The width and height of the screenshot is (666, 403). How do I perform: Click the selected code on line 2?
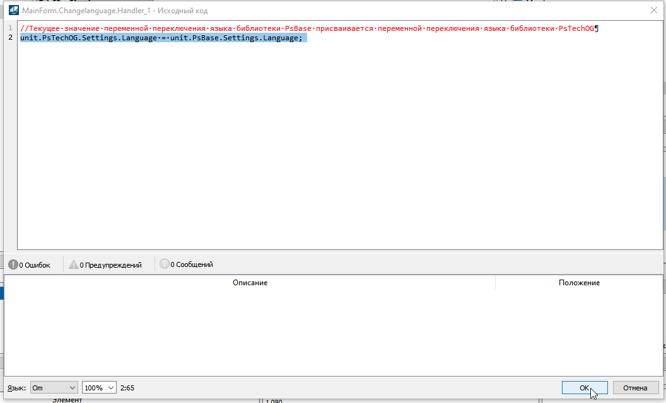161,38
